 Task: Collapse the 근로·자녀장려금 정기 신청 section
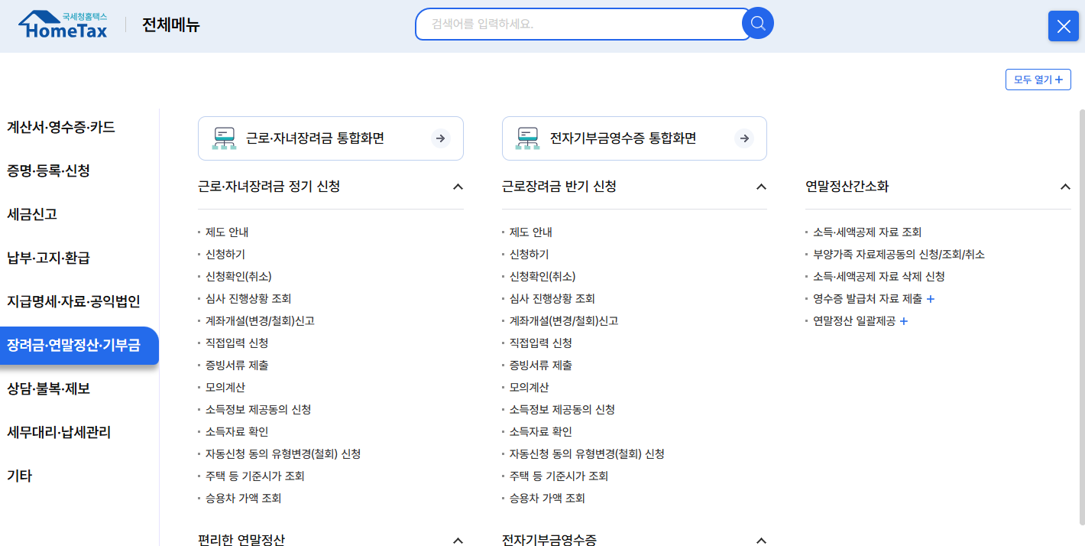pos(458,186)
